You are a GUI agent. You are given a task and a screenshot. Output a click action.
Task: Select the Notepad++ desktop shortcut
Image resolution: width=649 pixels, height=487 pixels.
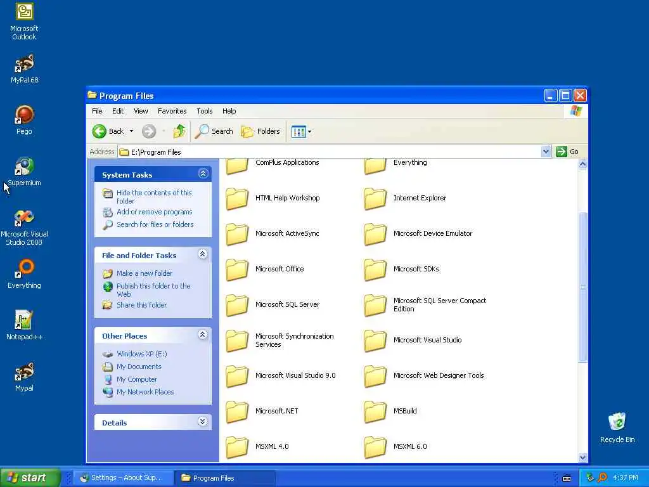pos(24,325)
